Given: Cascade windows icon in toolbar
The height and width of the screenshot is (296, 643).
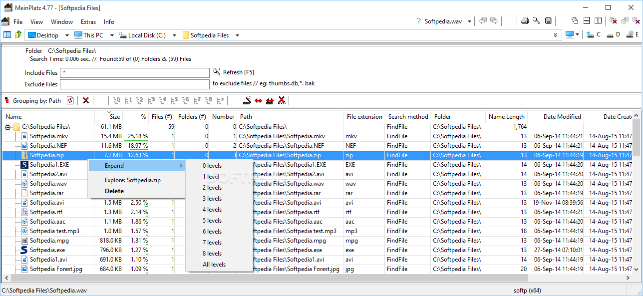Looking at the screenshot, I should (x=575, y=21).
